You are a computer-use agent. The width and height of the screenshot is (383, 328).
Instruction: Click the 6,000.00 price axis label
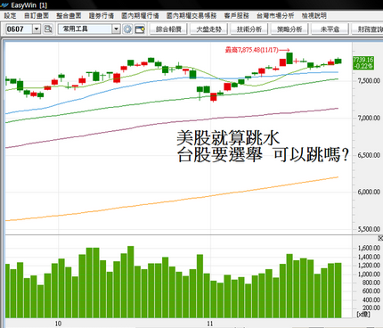pos(369,192)
